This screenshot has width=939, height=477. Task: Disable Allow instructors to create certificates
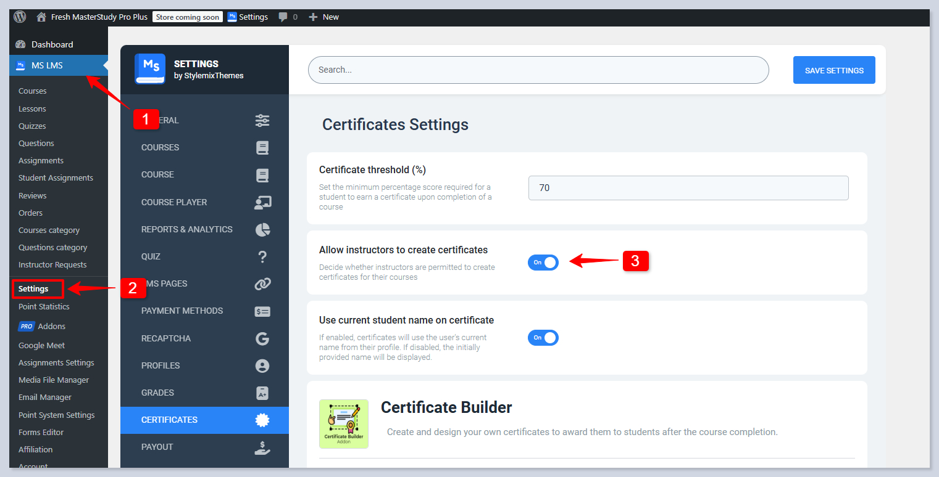[543, 262]
